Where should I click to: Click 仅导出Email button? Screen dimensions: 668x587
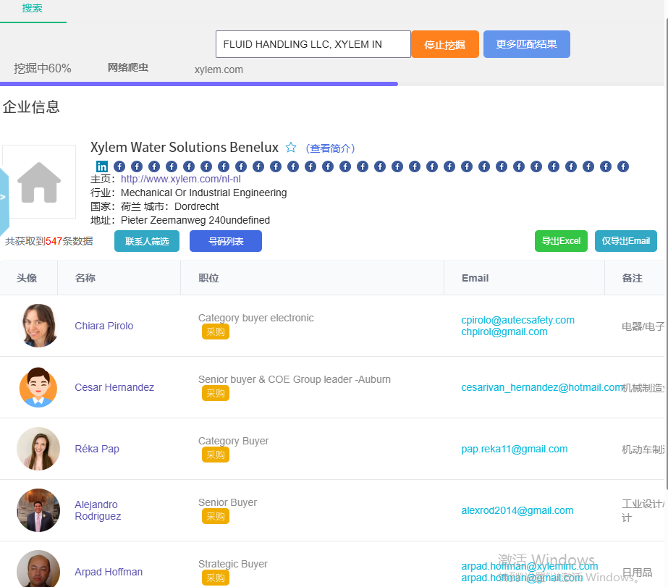tap(626, 241)
